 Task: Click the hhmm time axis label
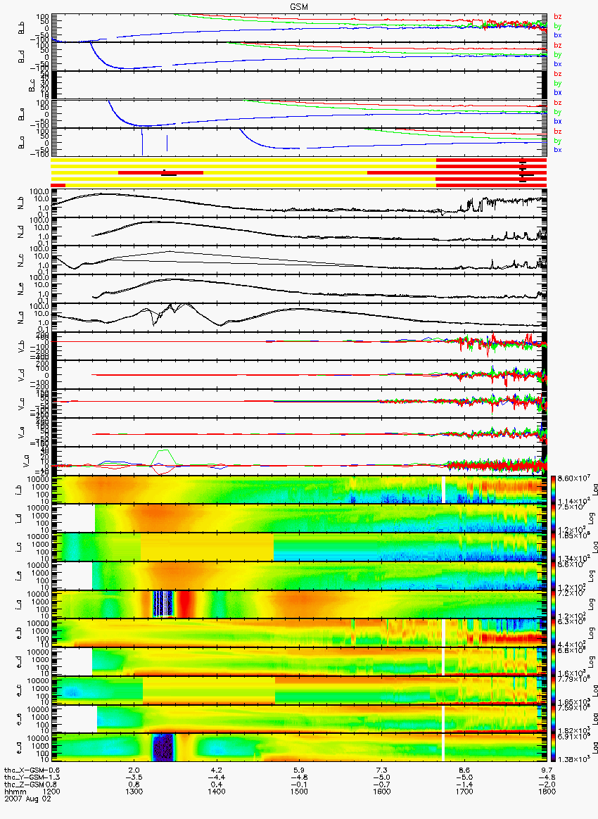[x=15, y=792]
